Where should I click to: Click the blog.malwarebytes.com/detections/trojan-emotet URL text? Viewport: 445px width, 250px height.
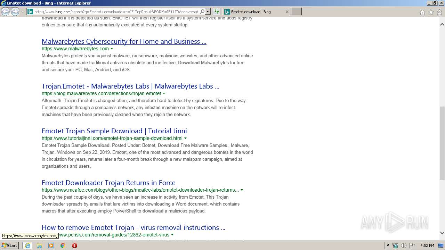[x=102, y=93]
